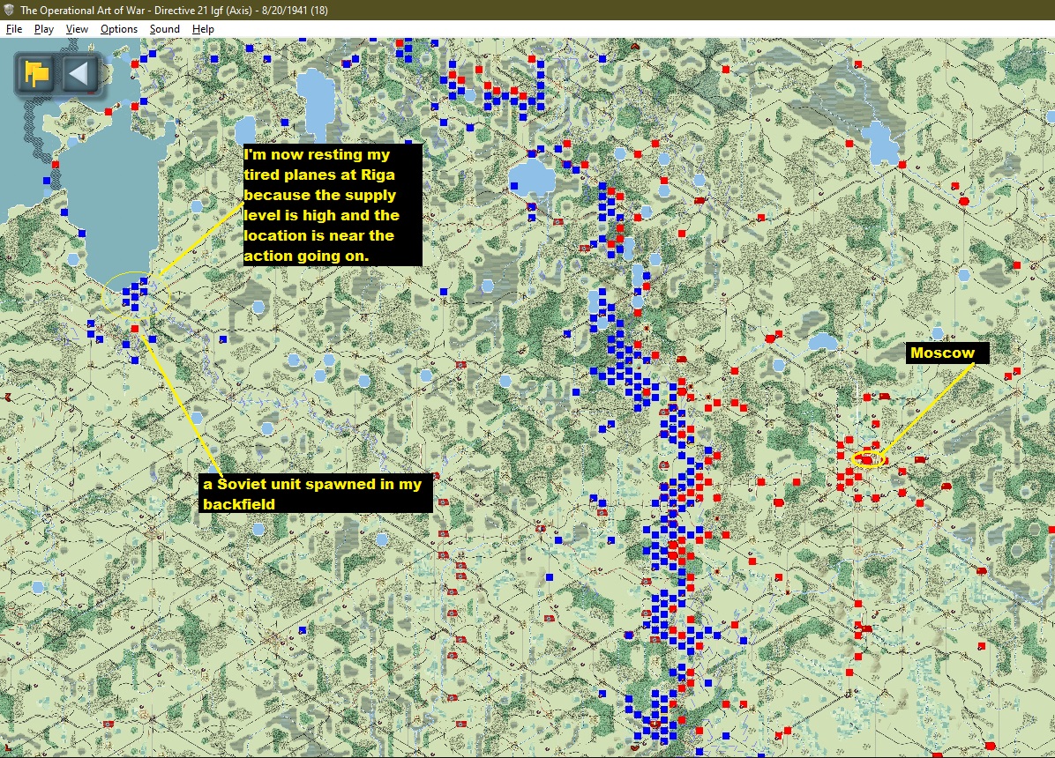The height and width of the screenshot is (758, 1055).
Task: Open the Sound menu
Action: coord(164,29)
